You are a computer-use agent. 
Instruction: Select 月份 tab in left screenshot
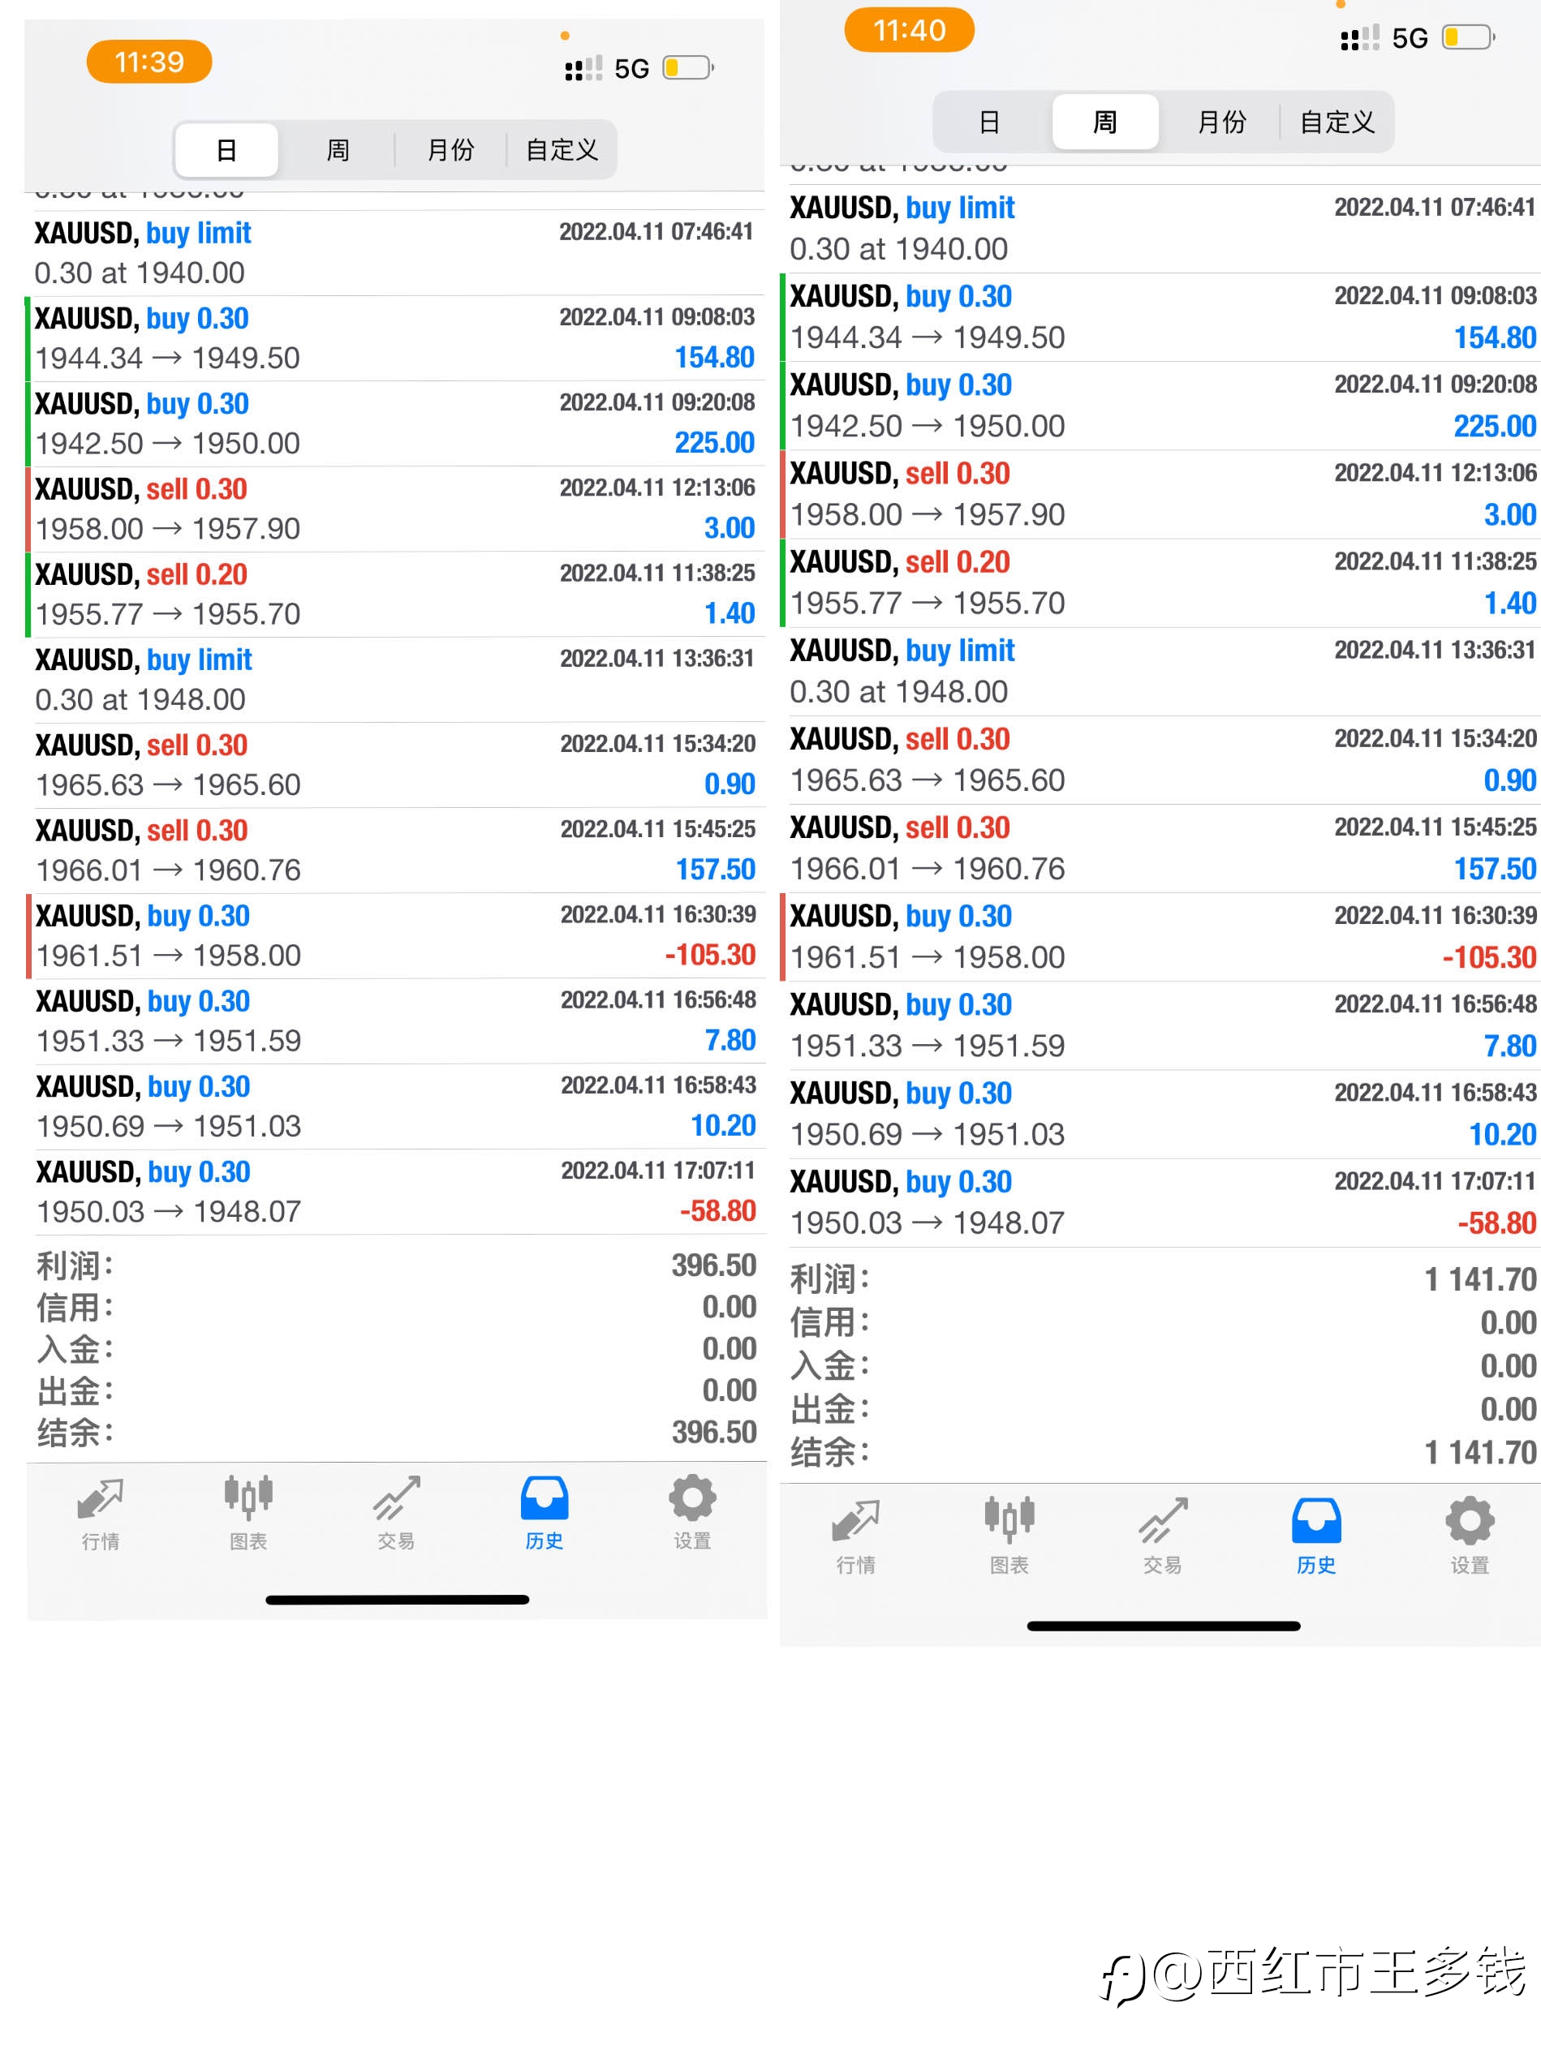(x=450, y=149)
